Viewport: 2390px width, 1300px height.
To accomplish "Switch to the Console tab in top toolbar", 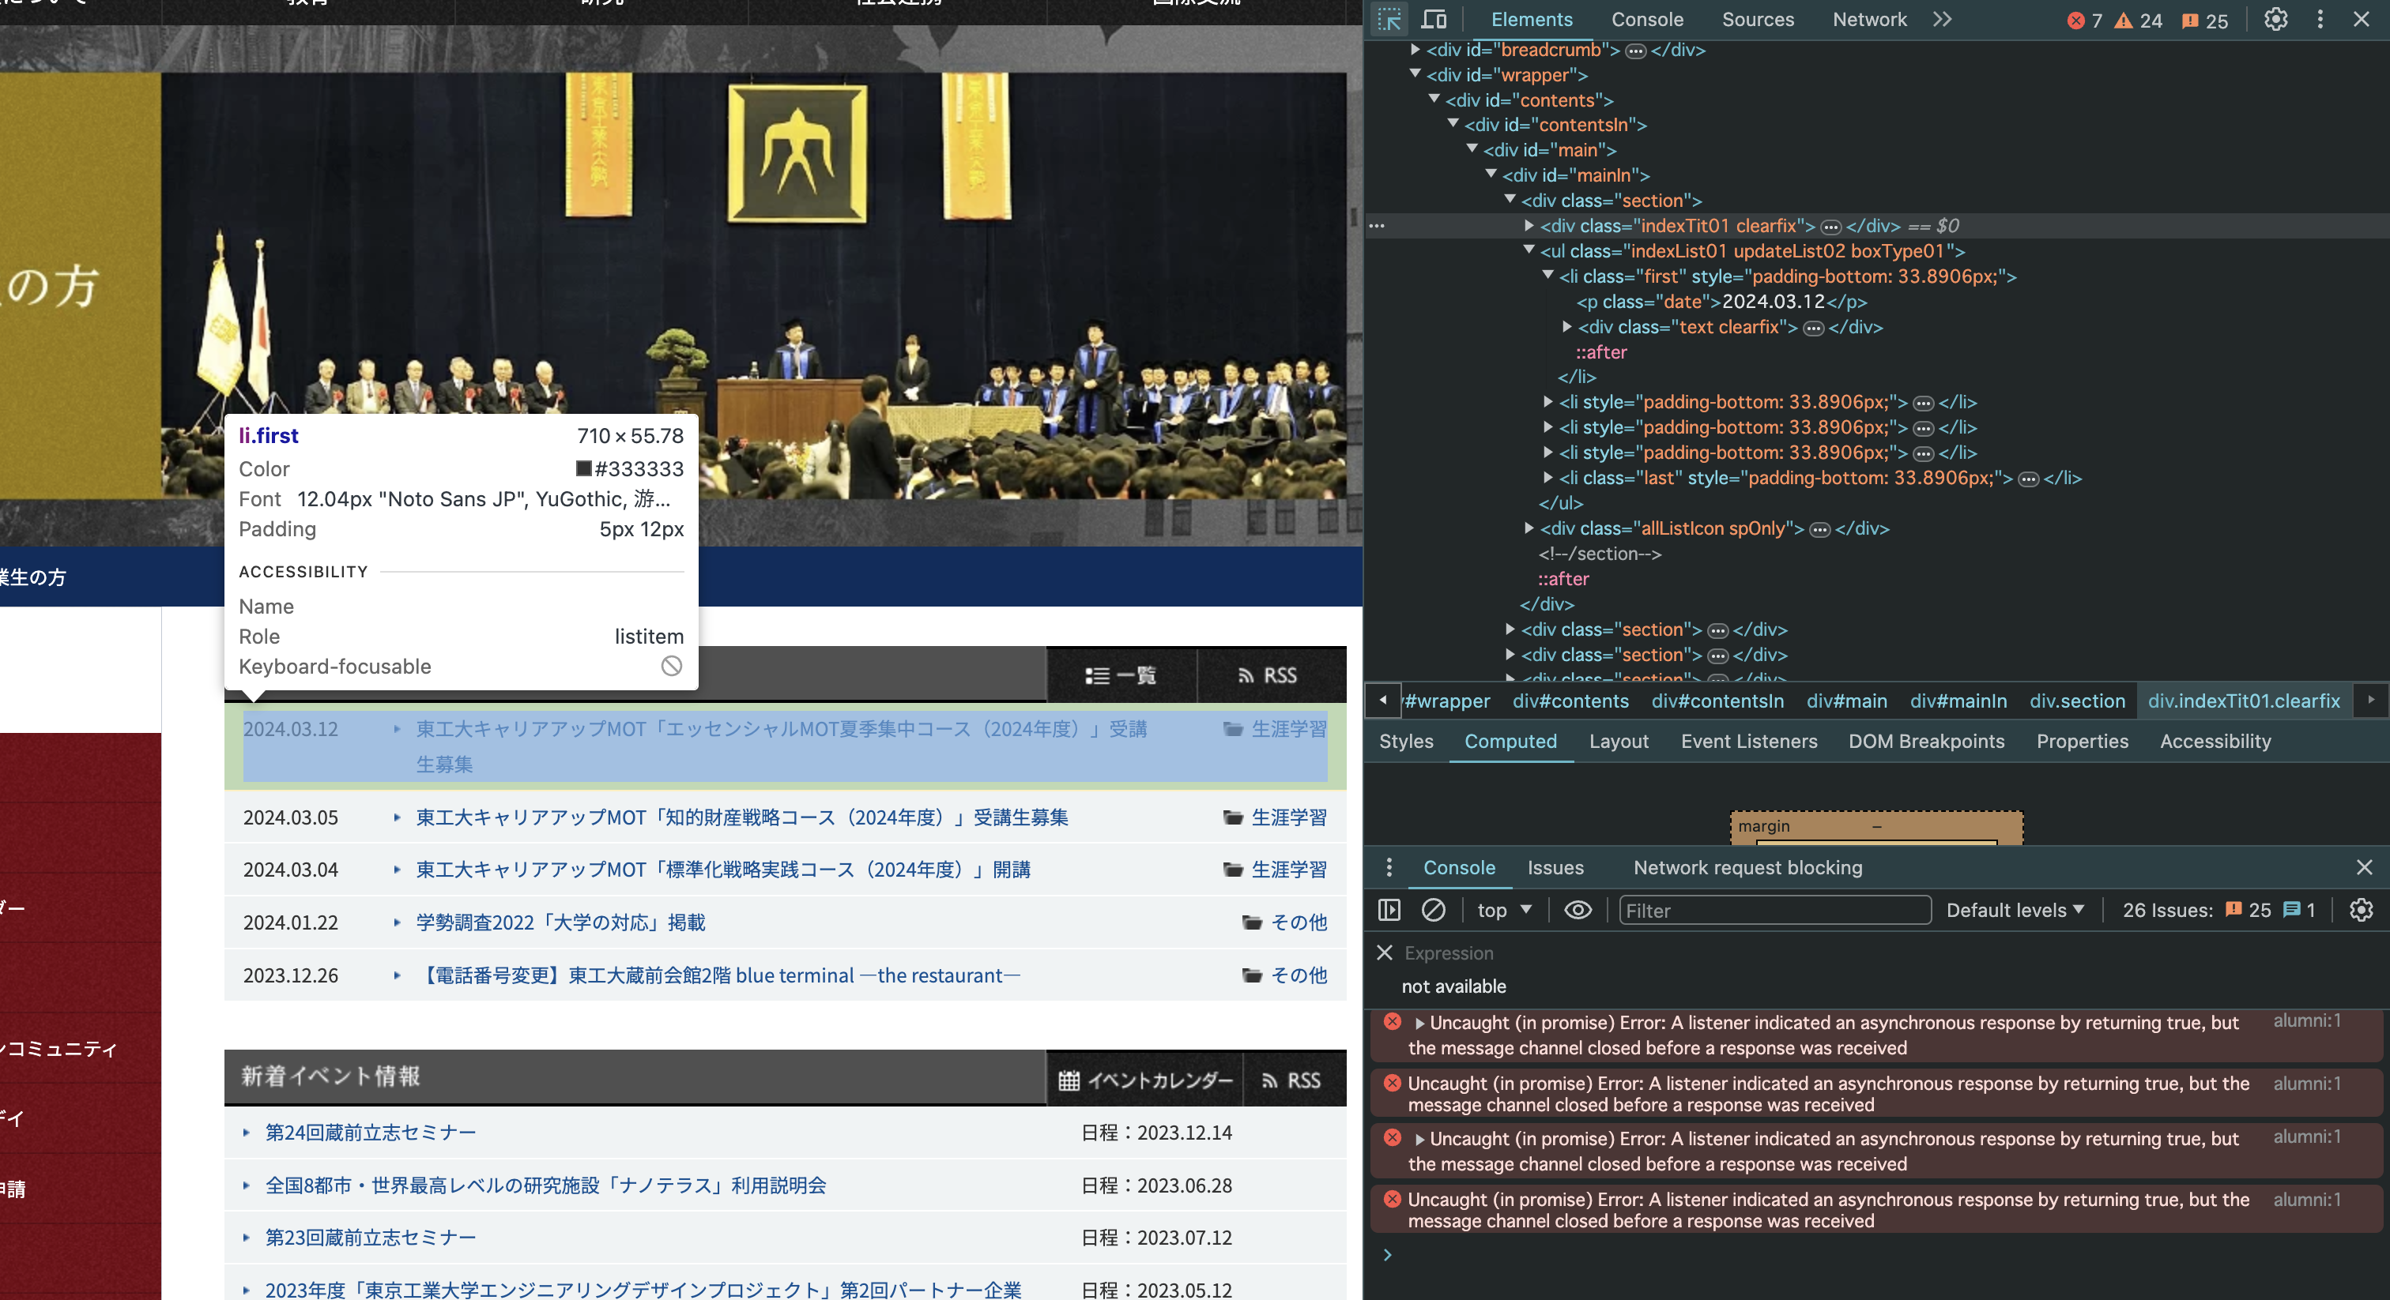I will [x=1647, y=20].
